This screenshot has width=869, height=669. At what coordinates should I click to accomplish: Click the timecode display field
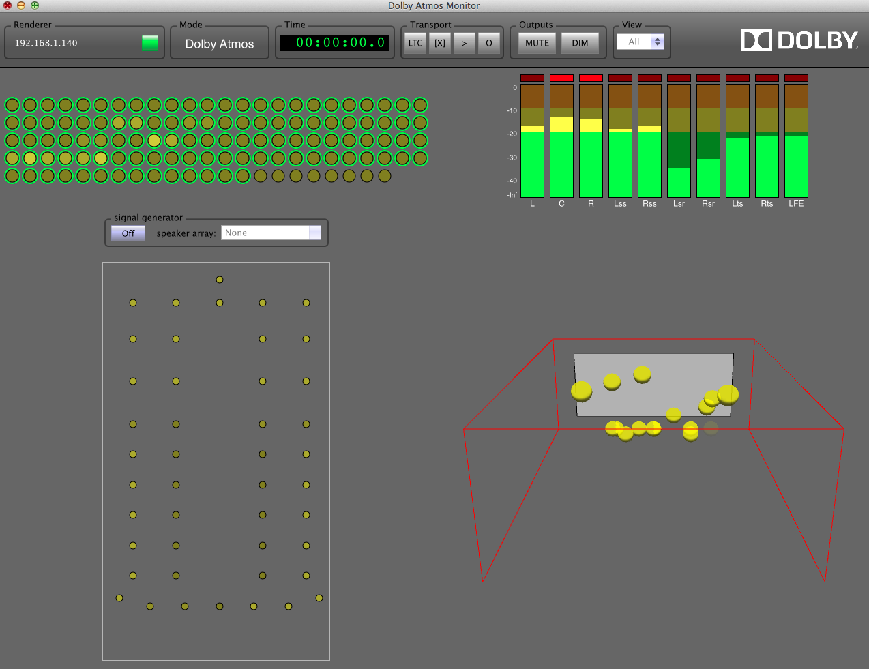(334, 43)
